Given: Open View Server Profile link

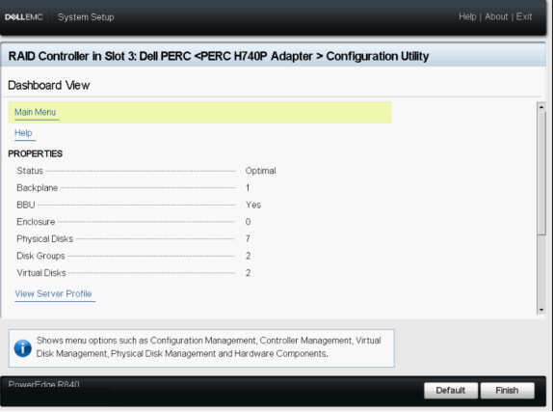Looking at the screenshot, I should [53, 293].
